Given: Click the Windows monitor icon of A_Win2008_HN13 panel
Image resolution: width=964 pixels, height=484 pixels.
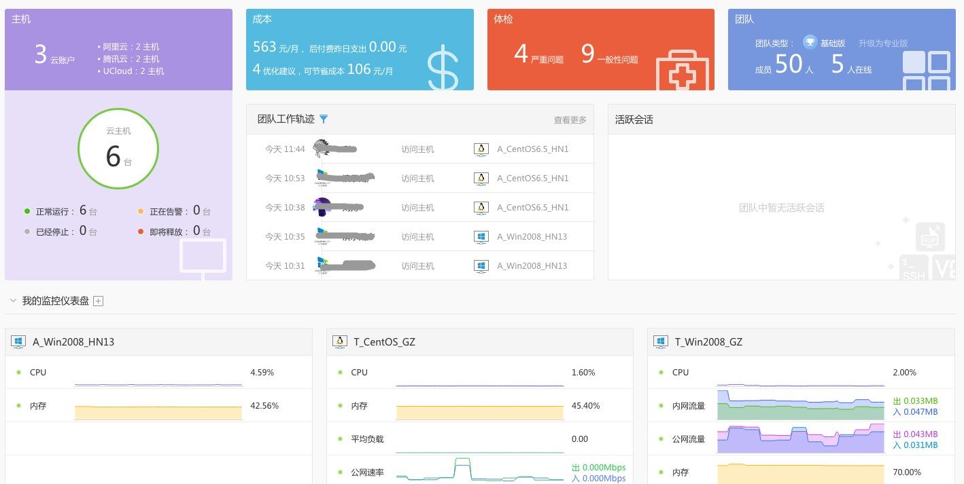Looking at the screenshot, I should point(18,341).
